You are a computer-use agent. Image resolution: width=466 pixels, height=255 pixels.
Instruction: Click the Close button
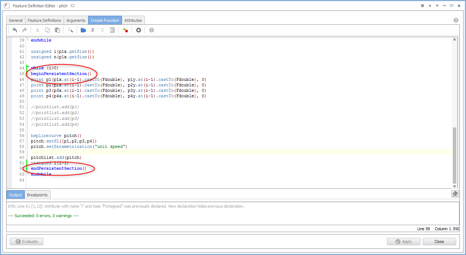coord(439,241)
